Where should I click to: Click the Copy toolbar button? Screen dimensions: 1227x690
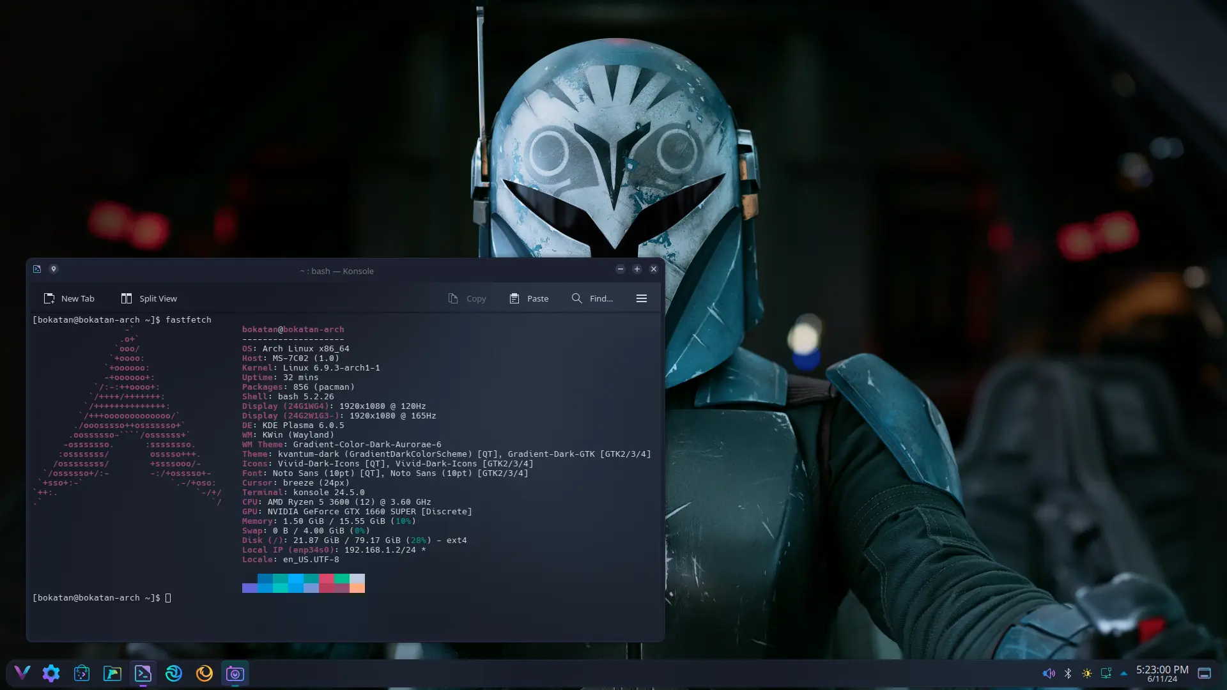(x=467, y=298)
